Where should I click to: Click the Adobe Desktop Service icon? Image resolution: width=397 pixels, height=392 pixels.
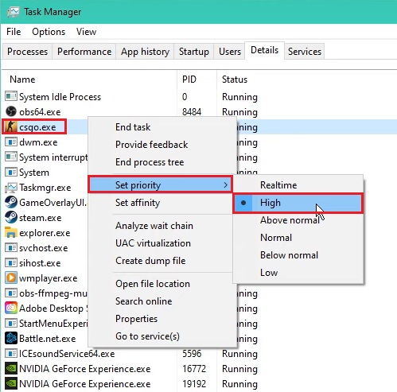pyautogui.click(x=11, y=308)
